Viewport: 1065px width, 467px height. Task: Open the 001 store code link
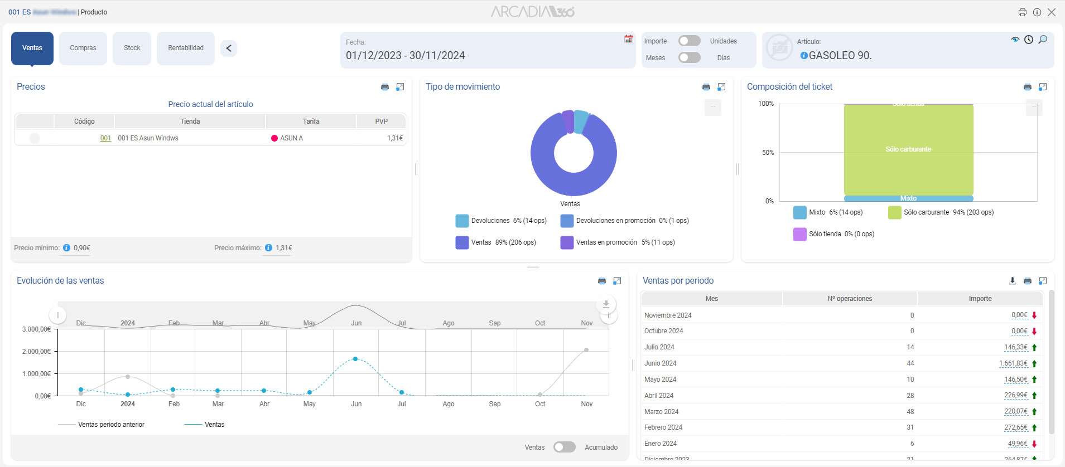(105, 138)
